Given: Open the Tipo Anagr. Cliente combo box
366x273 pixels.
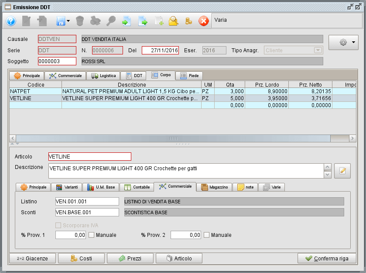Looking at the screenshot, I should [x=294, y=51].
